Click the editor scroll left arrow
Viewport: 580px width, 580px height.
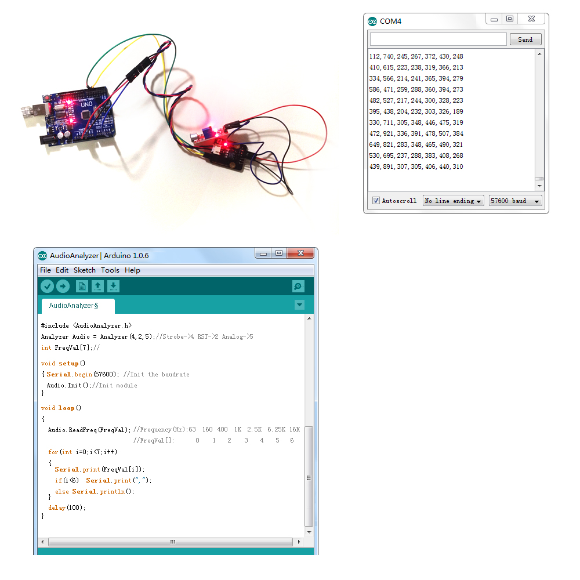[42, 542]
